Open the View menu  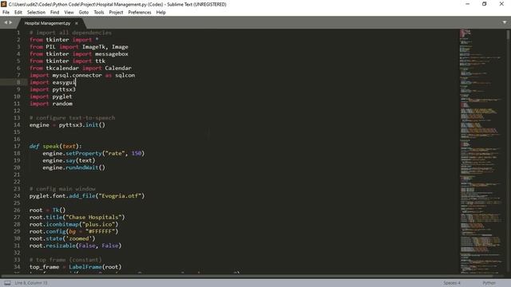point(69,13)
